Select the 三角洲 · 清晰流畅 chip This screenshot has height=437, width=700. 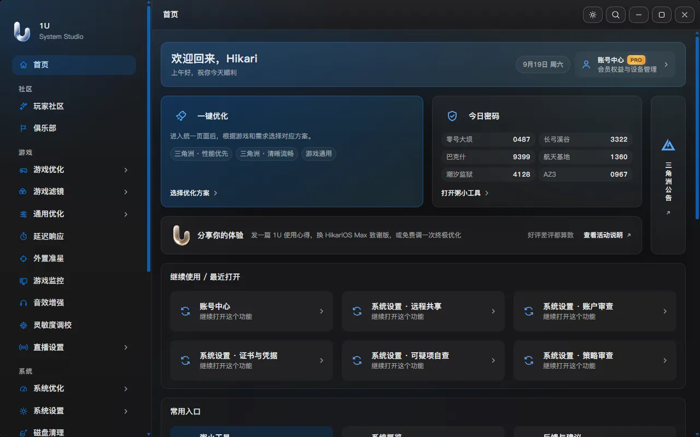click(267, 154)
